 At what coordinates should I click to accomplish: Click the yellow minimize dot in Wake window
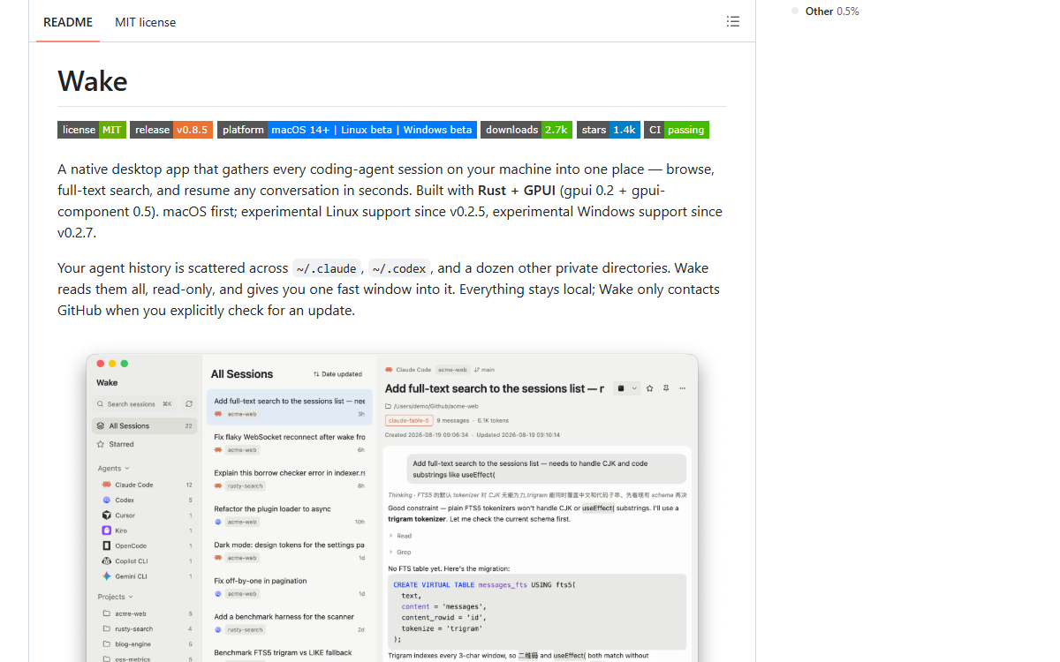click(112, 364)
